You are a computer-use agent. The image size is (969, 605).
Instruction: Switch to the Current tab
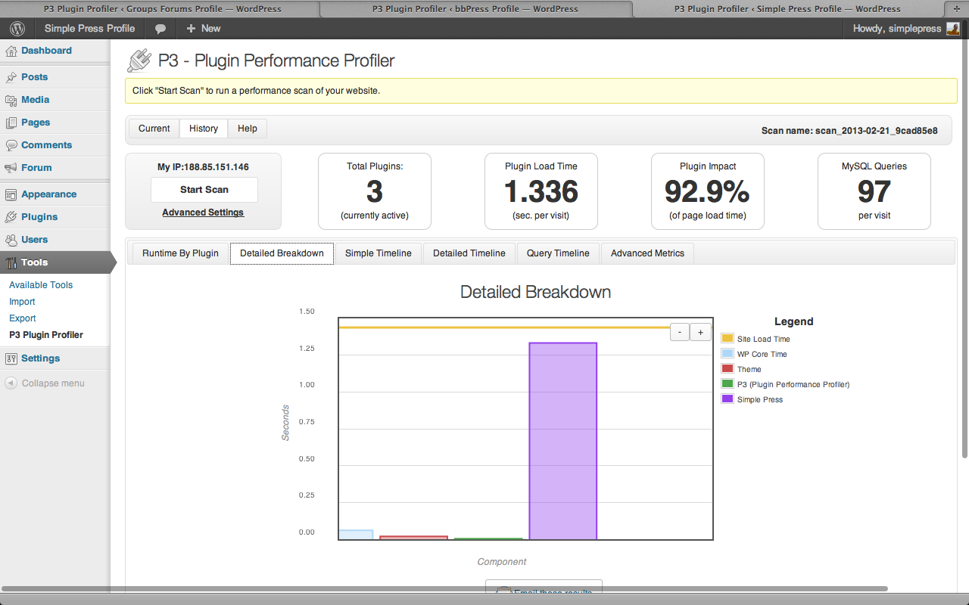pyautogui.click(x=154, y=129)
